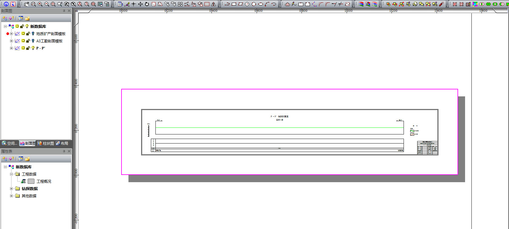Click the eraser pencil tool
Viewport: 509px width, 229px height.
[127, 4]
